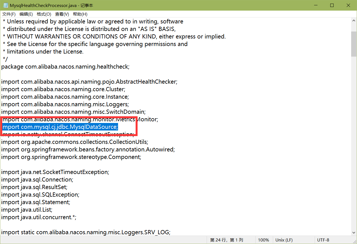Close the Notepad window

[348, 5]
